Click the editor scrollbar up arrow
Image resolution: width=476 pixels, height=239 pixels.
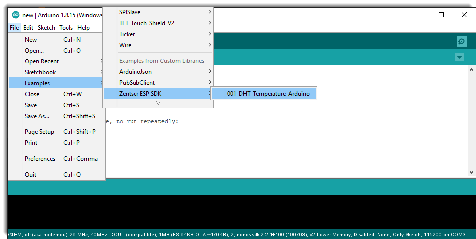471,70
